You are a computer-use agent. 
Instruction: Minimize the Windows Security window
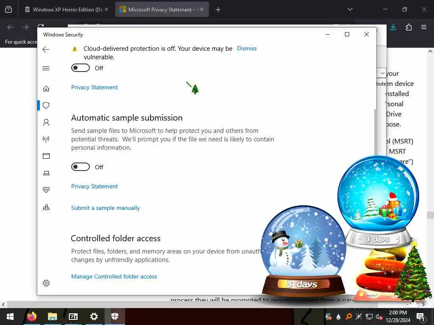(328, 35)
